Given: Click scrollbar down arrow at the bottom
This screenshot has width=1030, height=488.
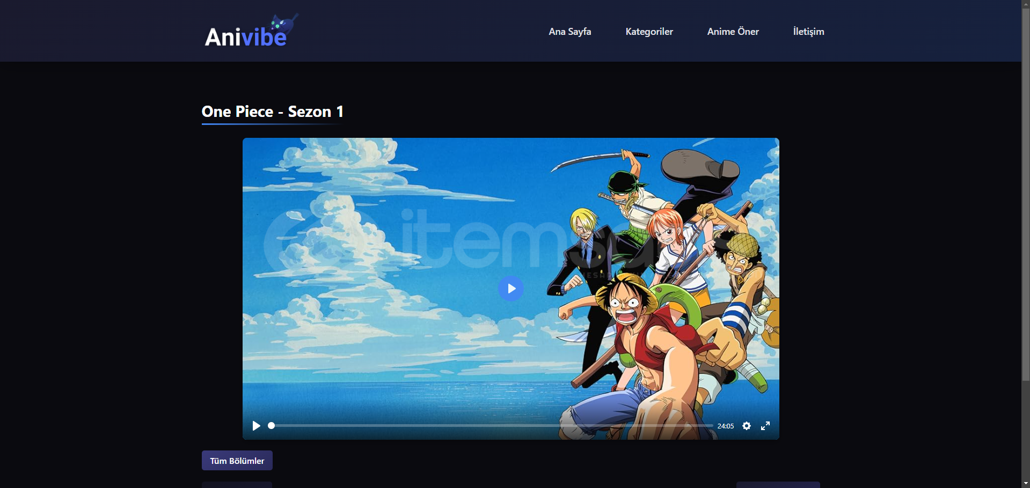Looking at the screenshot, I should pyautogui.click(x=1026, y=484).
